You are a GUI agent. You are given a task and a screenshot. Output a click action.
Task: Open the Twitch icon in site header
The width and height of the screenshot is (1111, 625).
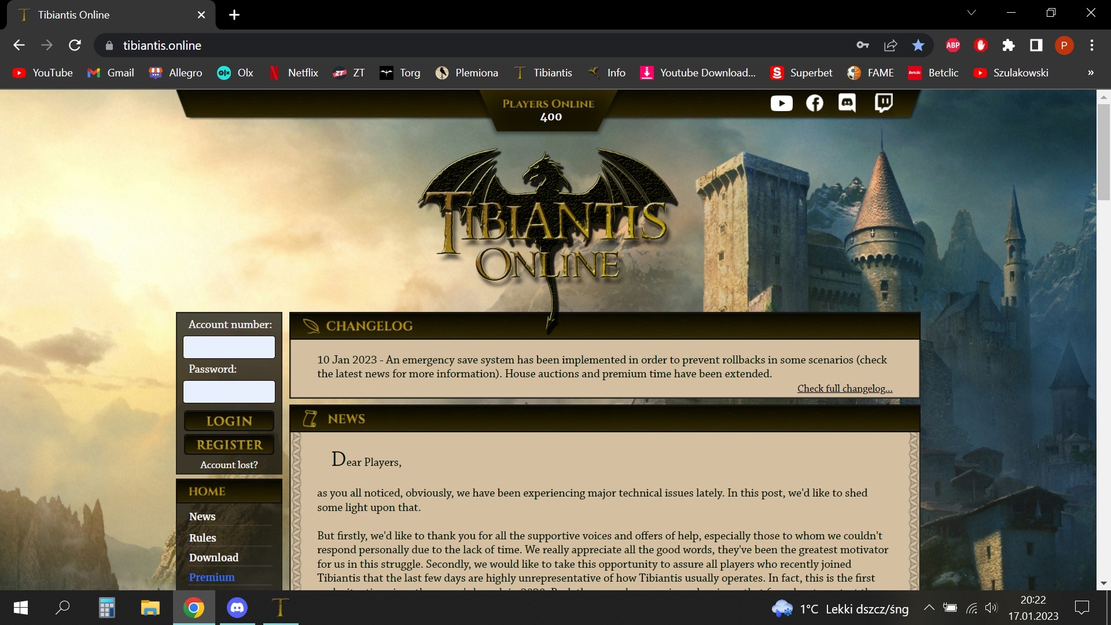[883, 103]
